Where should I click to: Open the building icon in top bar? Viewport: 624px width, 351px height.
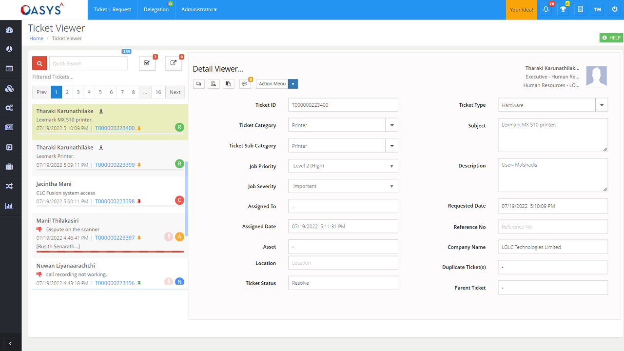(580, 10)
